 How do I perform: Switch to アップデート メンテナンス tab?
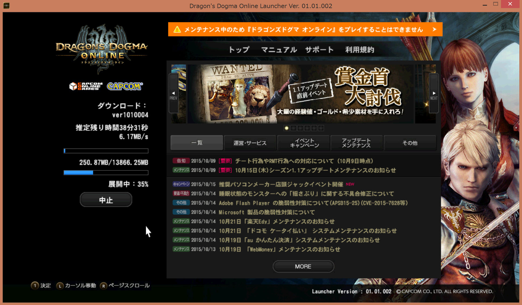tap(356, 143)
